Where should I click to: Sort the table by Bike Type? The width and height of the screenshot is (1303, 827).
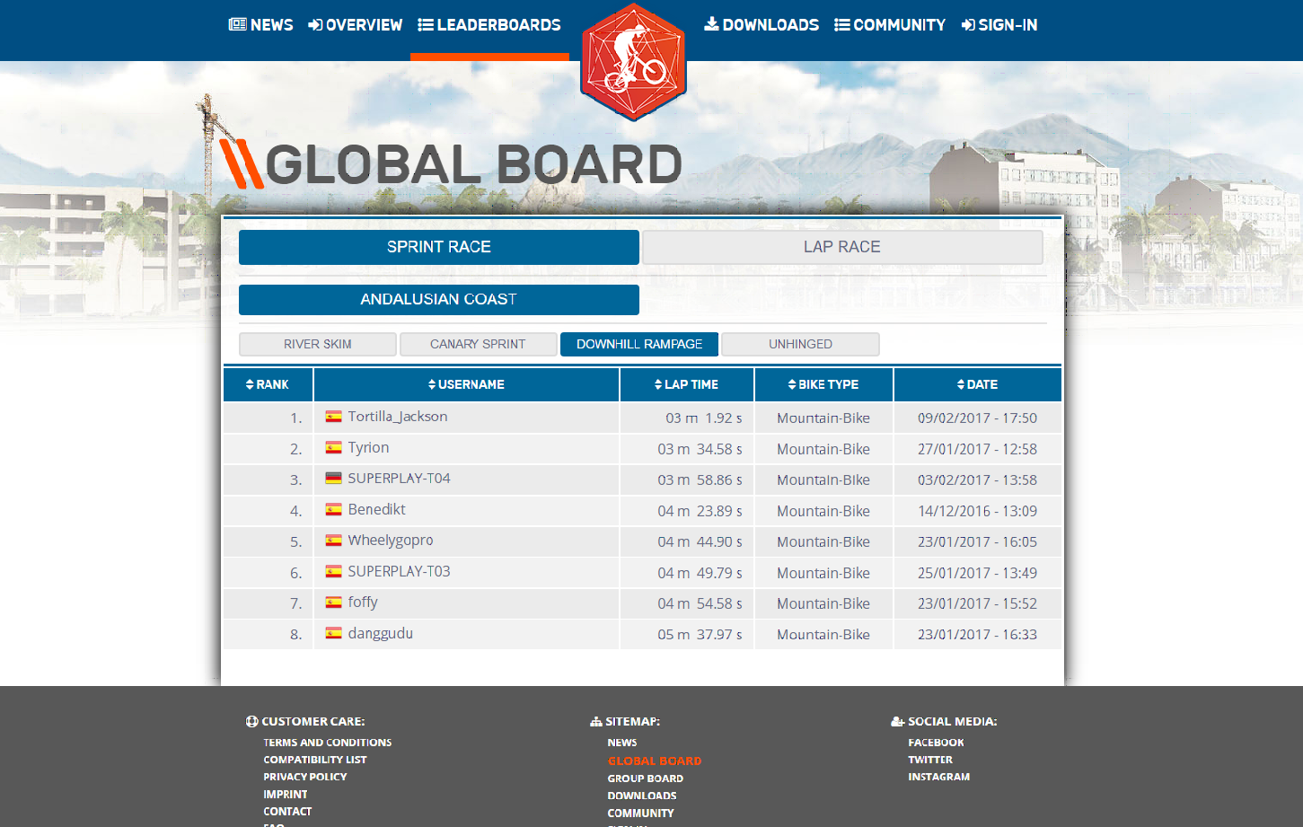[x=823, y=384]
